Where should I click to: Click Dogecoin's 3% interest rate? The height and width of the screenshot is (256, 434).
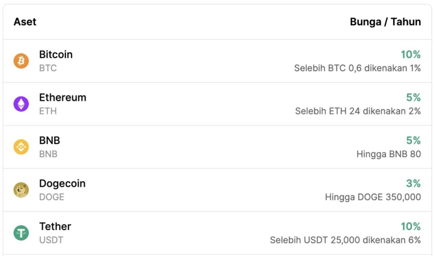click(413, 183)
